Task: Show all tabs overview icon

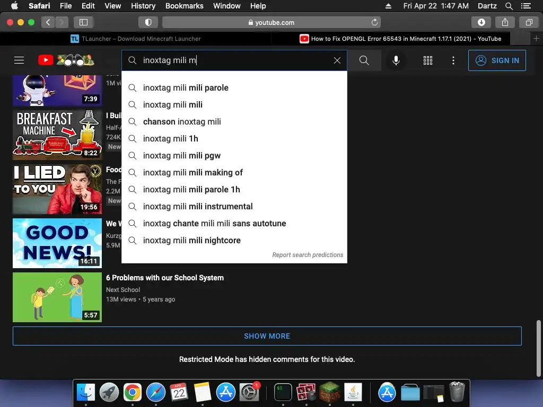Action: [529, 22]
